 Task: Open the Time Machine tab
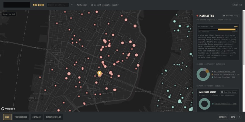point(21,117)
